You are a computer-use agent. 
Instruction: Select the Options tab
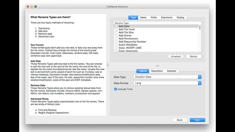coord(143,71)
